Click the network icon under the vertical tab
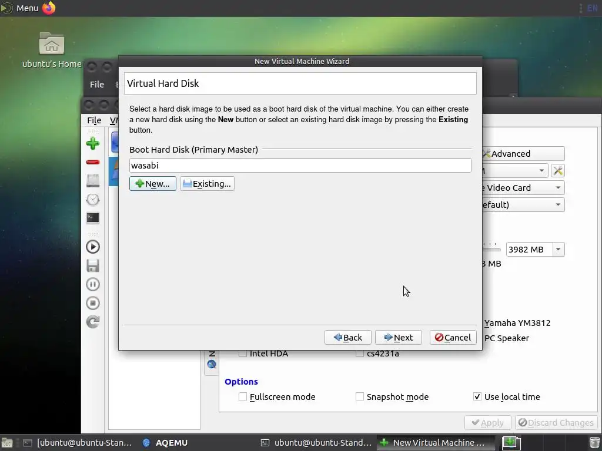The width and height of the screenshot is (602, 451). pyautogui.click(x=212, y=364)
